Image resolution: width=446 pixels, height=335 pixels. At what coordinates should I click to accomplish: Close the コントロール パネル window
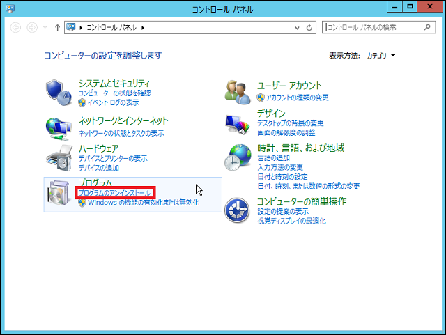pyautogui.click(x=430, y=7)
